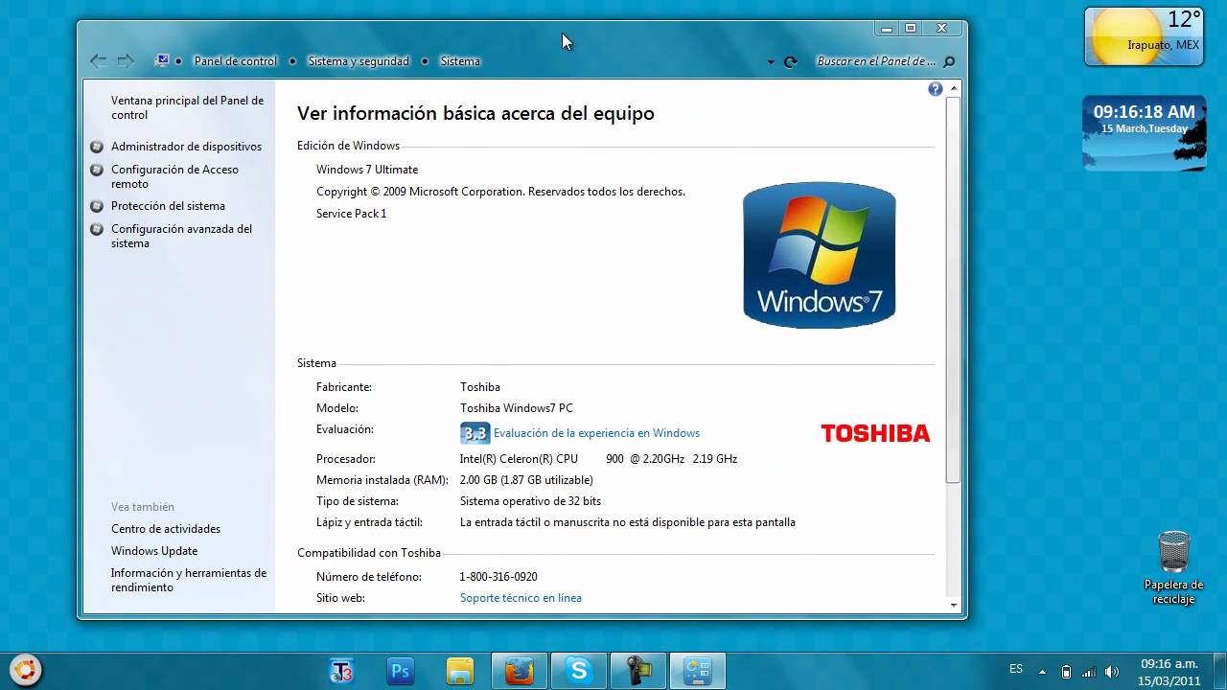Launch Photoshop from the taskbar
Image resolution: width=1227 pixels, height=690 pixels.
tap(401, 671)
